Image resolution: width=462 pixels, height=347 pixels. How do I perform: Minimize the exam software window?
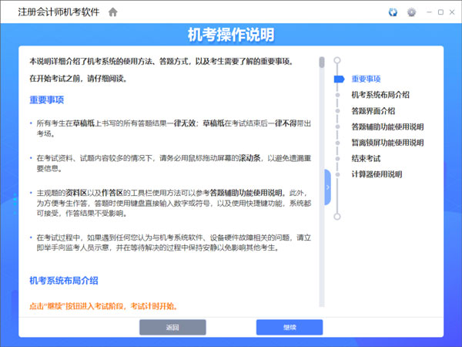[x=429, y=12]
